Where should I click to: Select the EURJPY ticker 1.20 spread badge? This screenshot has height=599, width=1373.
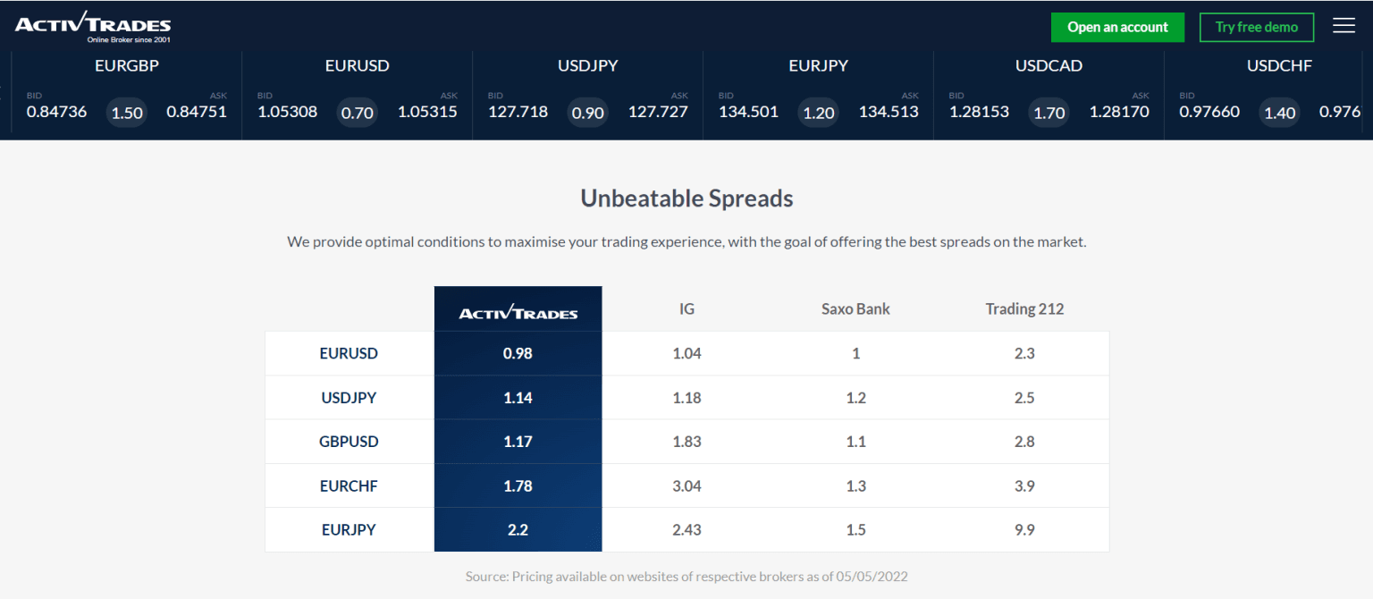819,113
